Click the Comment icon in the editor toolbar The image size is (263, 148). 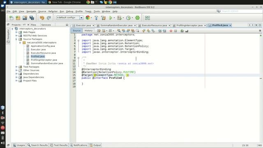pyautogui.click(x=182, y=31)
